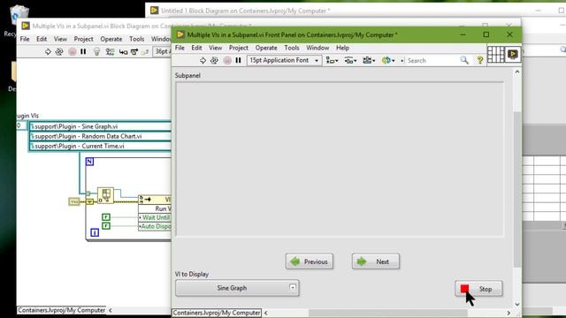Click the Previous button
This screenshot has height=318, width=566.
point(310,261)
